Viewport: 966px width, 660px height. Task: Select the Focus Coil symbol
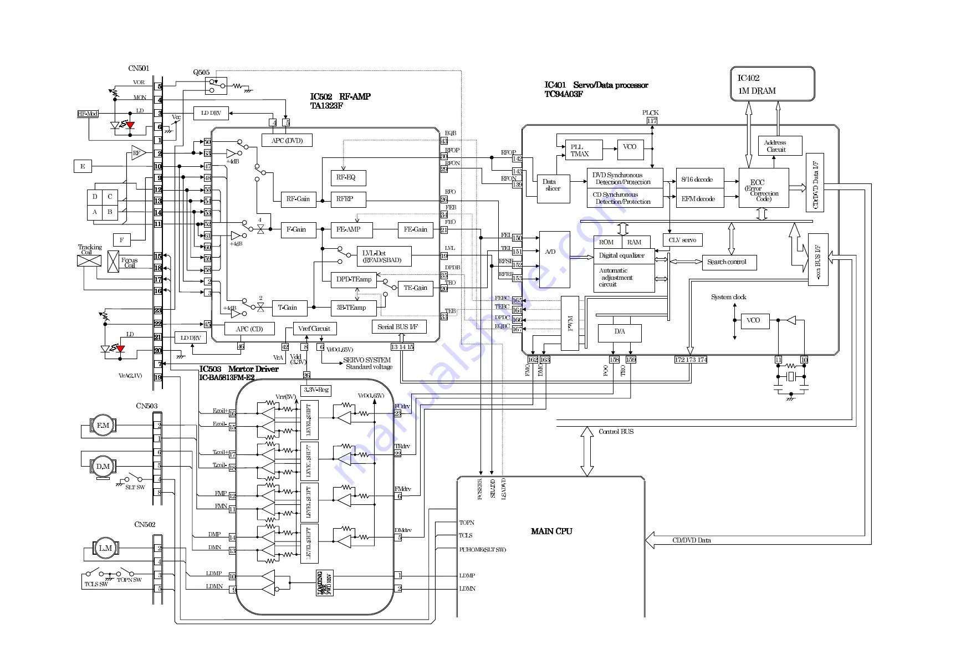[113, 262]
